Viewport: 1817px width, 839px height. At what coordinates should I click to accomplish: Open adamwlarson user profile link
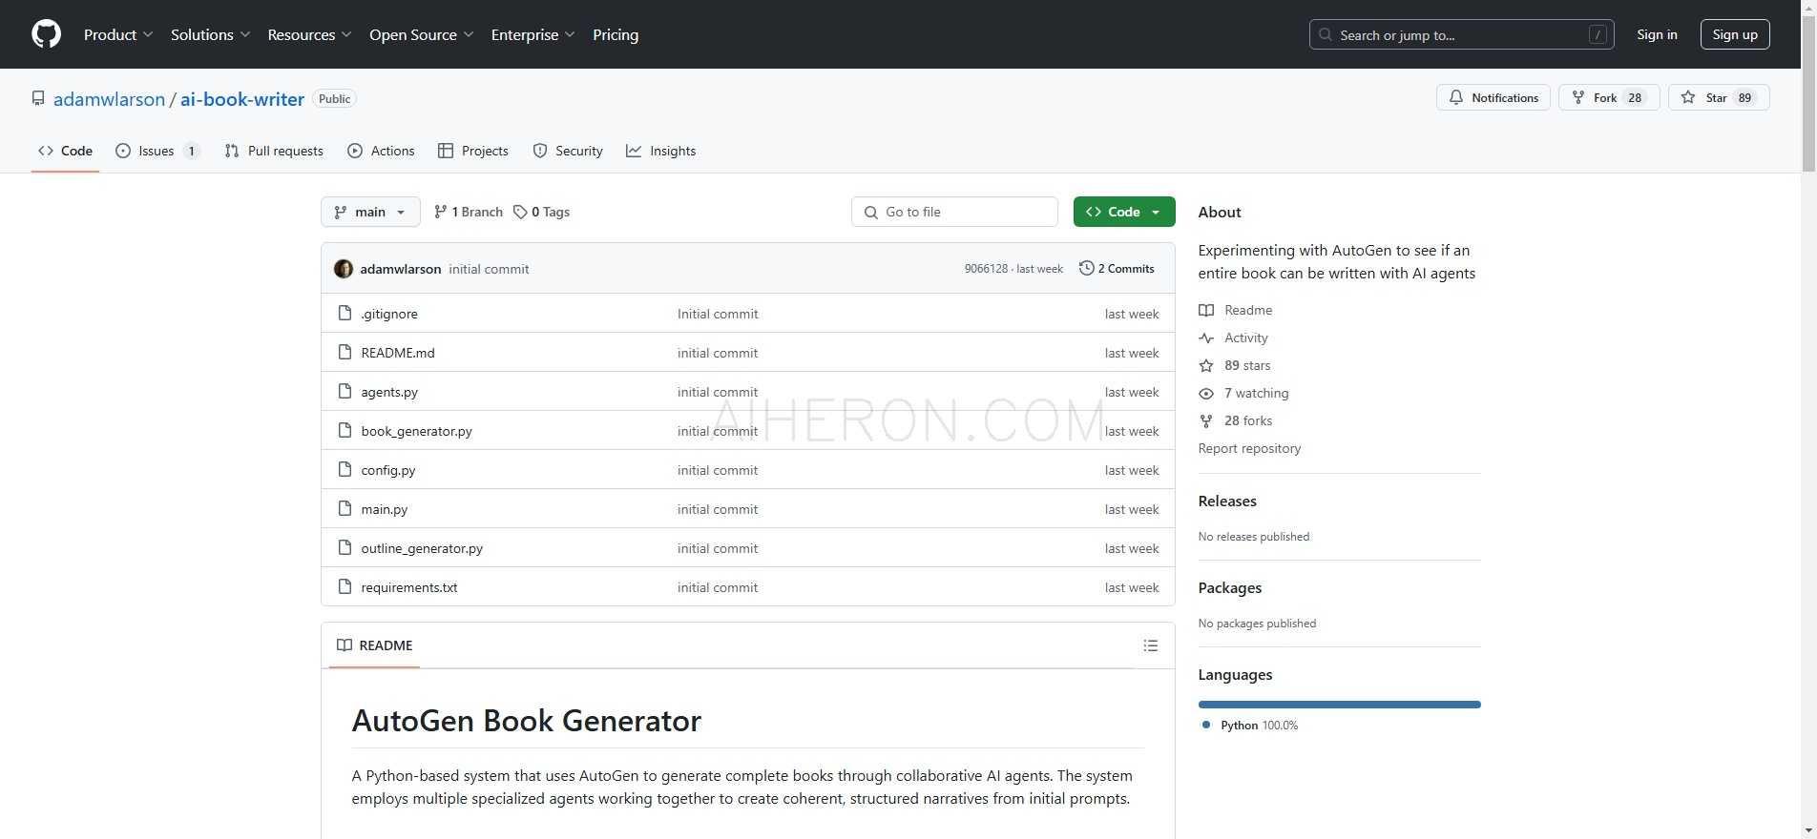click(110, 99)
